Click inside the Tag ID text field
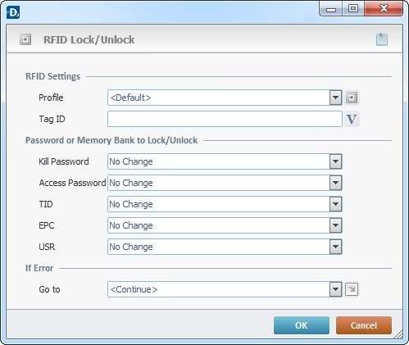Image resolution: width=409 pixels, height=345 pixels. (x=225, y=119)
